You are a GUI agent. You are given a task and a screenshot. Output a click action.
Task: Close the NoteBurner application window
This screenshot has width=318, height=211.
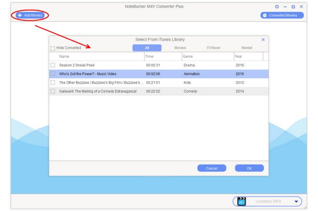(301, 6)
